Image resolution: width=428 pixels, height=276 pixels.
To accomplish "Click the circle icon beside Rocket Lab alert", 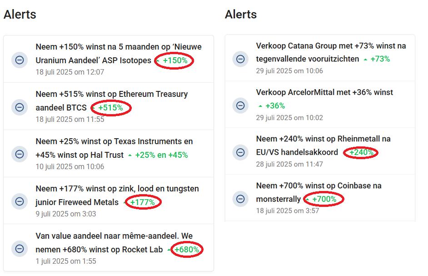I will 20,249.
